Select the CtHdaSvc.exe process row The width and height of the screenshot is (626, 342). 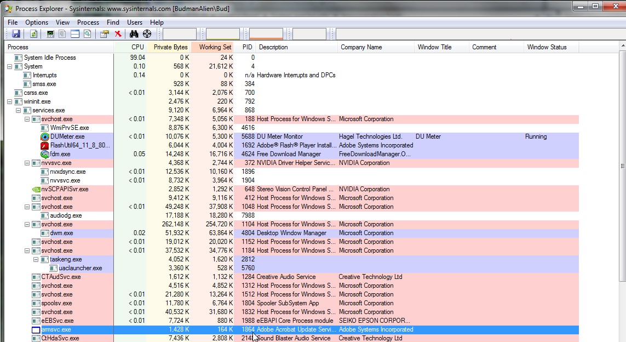coord(291,338)
